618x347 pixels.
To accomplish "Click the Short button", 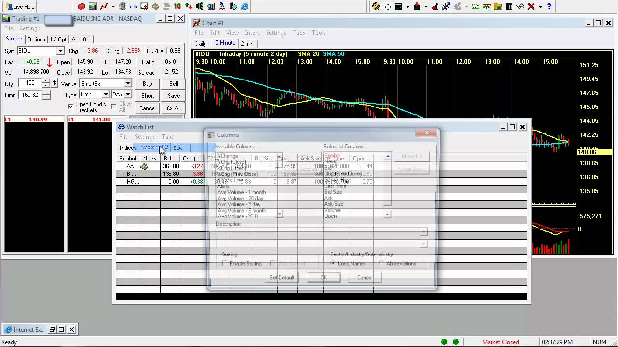I will point(148,95).
